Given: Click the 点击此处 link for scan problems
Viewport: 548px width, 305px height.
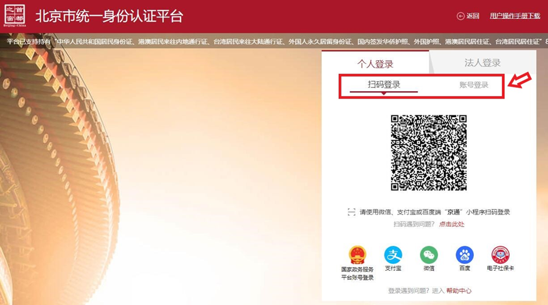Looking at the screenshot, I should point(452,224).
